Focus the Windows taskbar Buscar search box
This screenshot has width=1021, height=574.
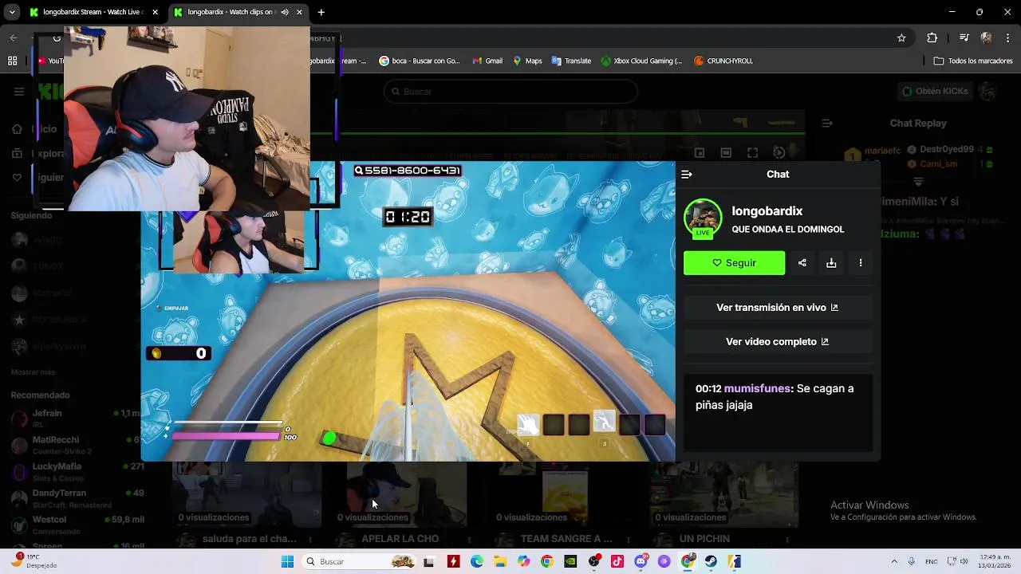click(359, 561)
